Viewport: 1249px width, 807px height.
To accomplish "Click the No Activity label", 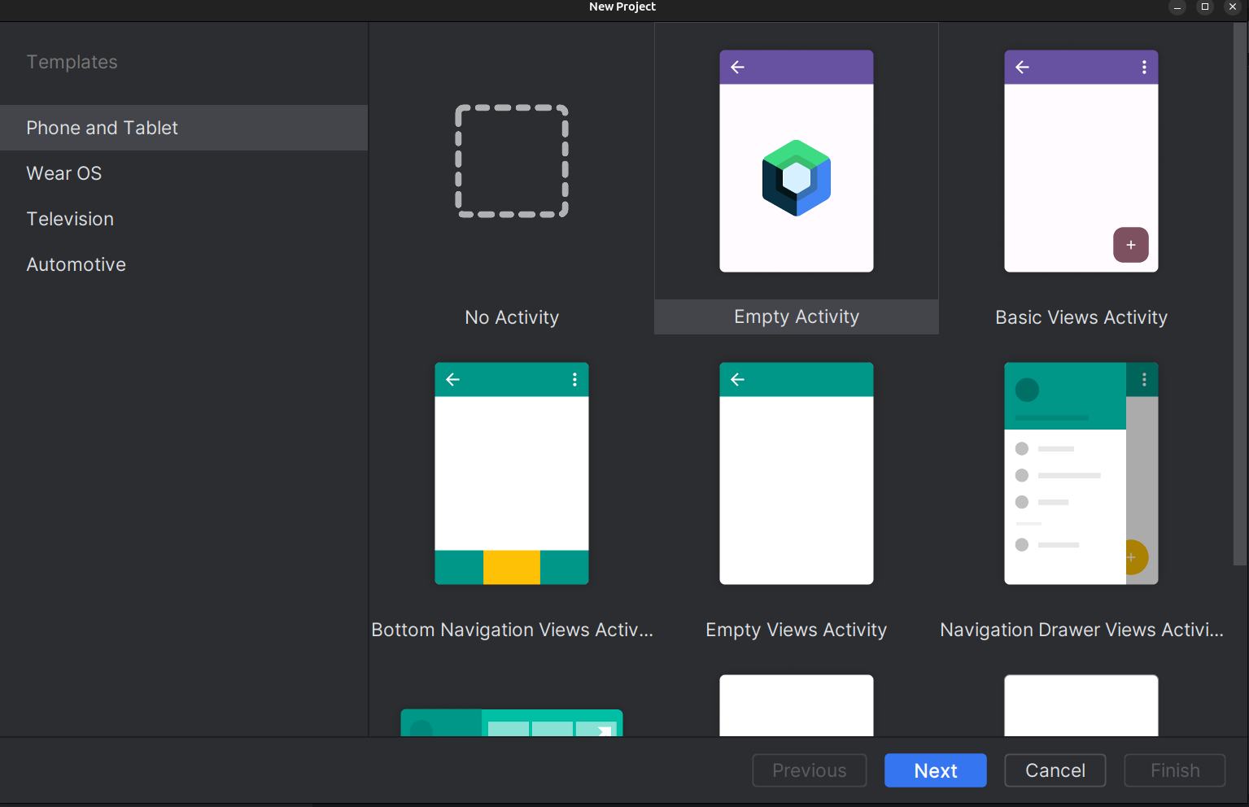I will (x=512, y=317).
